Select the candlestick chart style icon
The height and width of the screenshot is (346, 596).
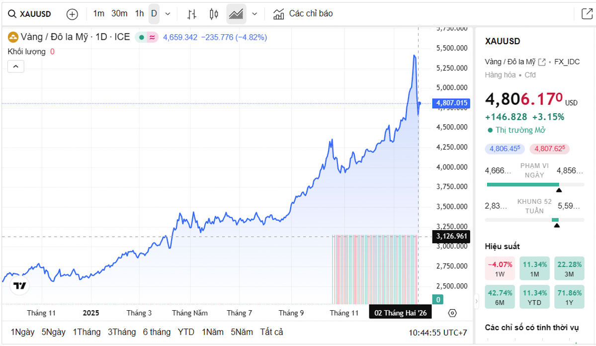click(213, 14)
